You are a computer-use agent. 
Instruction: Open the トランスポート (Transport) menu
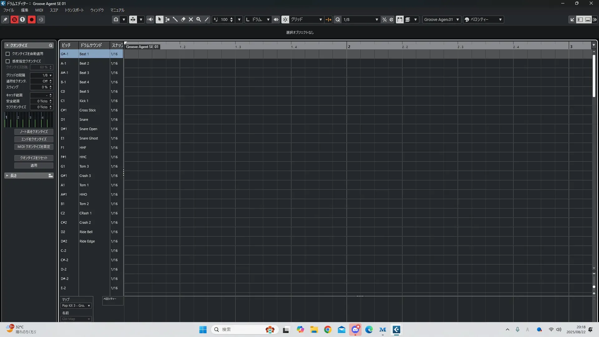(74, 10)
